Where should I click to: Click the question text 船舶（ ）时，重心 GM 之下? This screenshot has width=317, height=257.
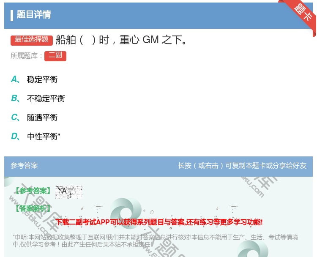click(121, 40)
